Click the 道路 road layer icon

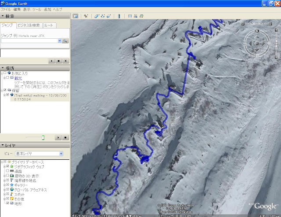pos(12,171)
